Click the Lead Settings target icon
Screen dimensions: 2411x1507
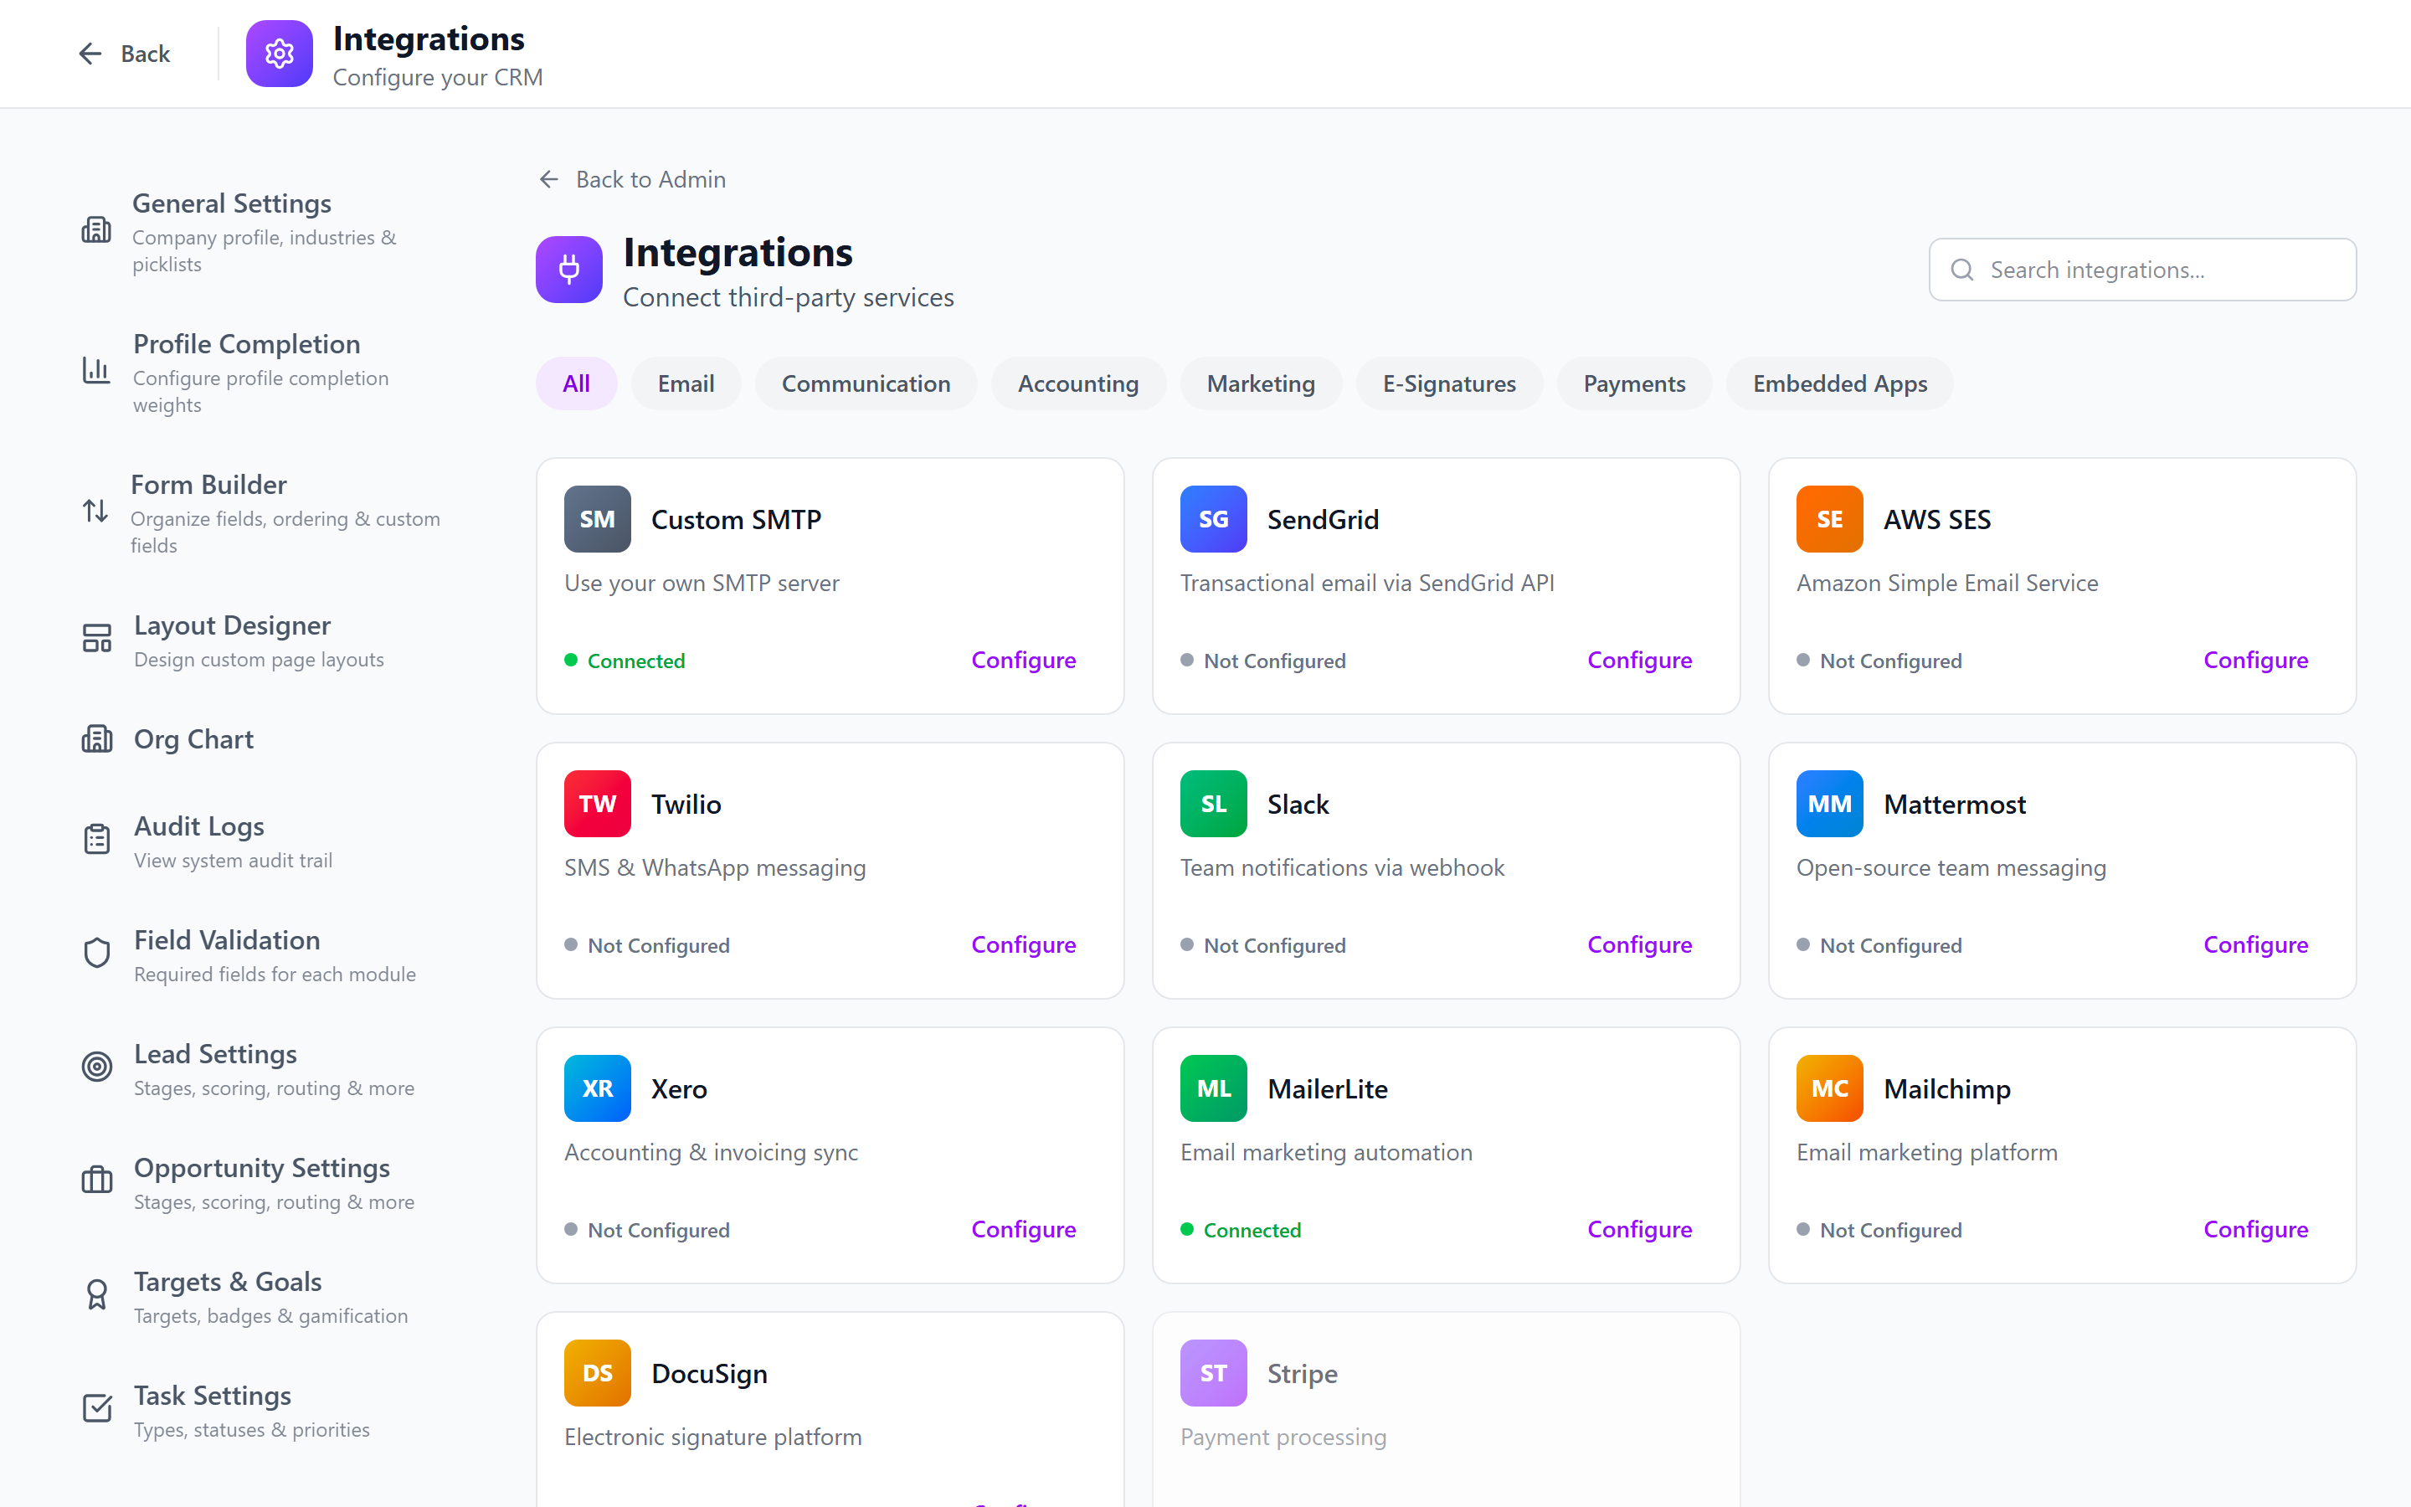(x=96, y=1067)
